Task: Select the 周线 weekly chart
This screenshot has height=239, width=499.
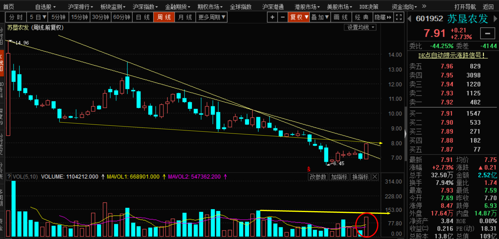Action: tap(164, 17)
